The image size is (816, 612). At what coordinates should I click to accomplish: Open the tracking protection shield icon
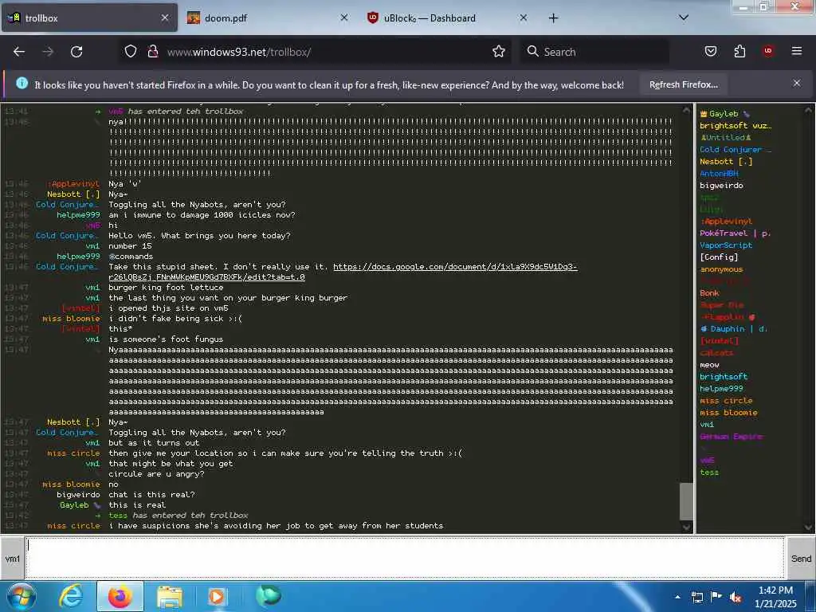pos(131,52)
